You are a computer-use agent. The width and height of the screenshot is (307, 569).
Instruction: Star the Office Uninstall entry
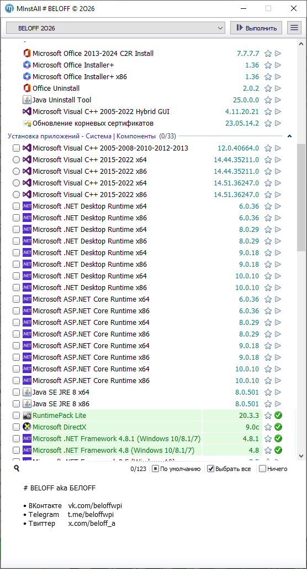(x=268, y=89)
